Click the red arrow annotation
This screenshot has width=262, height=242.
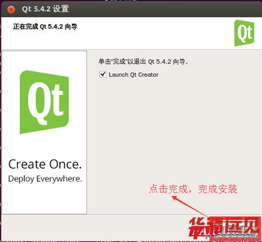[190, 206]
